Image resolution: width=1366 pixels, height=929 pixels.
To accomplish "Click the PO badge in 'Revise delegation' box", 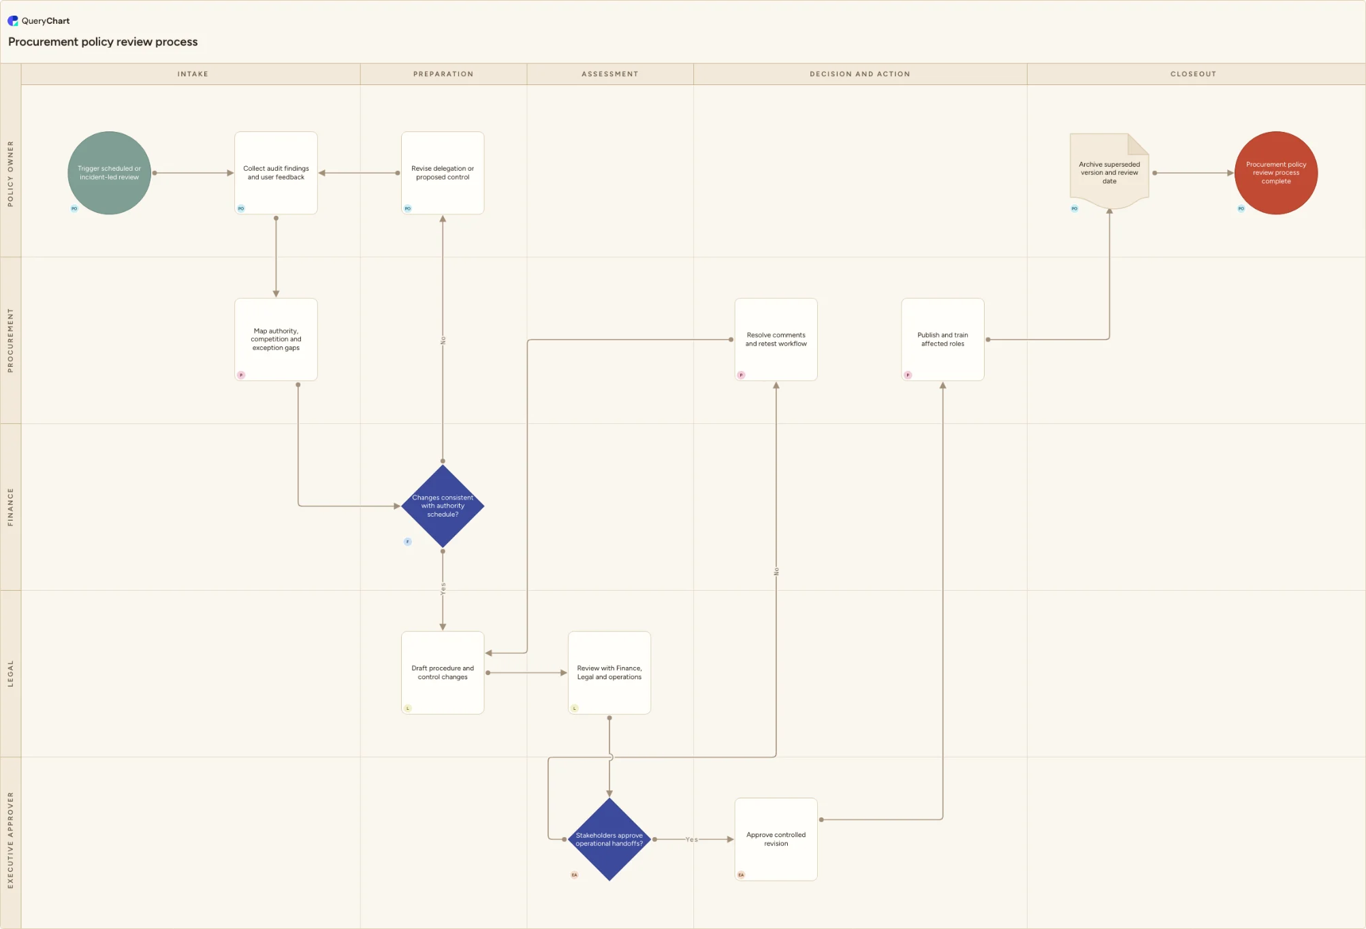I will [408, 208].
